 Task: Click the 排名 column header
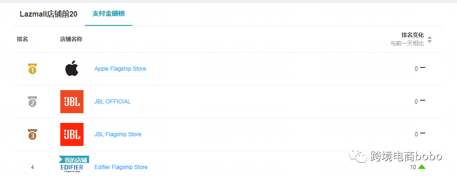click(x=22, y=39)
